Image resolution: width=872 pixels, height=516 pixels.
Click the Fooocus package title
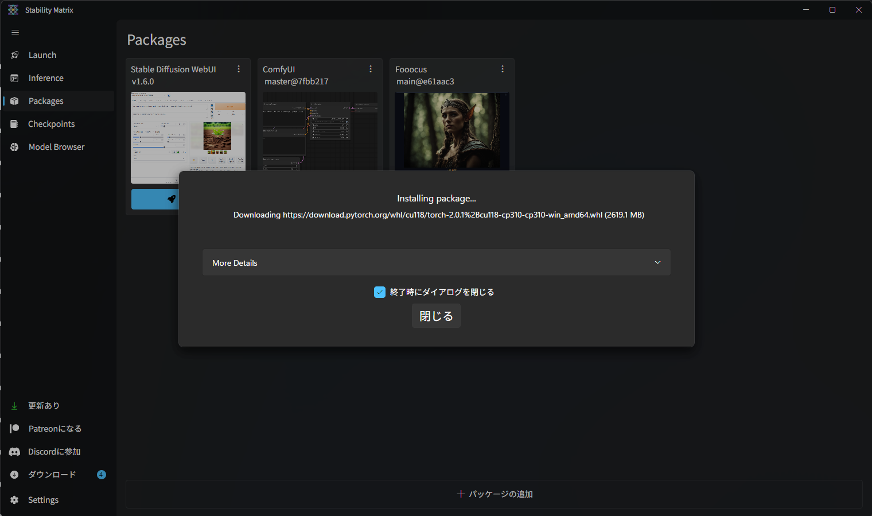click(x=411, y=69)
